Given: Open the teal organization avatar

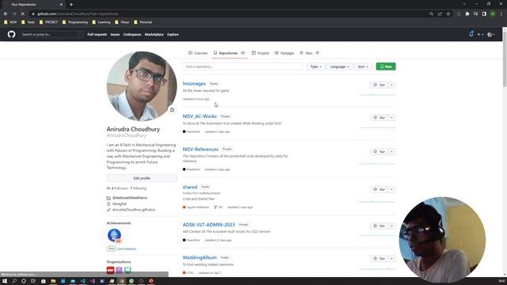Looking at the screenshot, I should pyautogui.click(x=128, y=269).
